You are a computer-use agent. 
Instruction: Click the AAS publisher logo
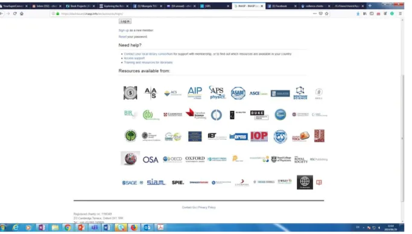tap(151, 93)
